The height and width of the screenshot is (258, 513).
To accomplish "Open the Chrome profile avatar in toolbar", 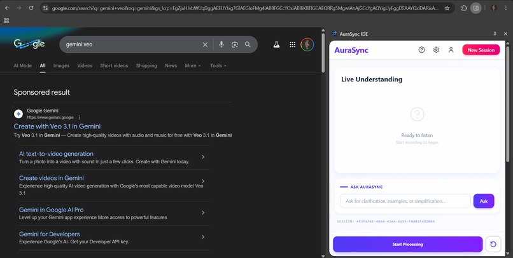I will (494, 8).
